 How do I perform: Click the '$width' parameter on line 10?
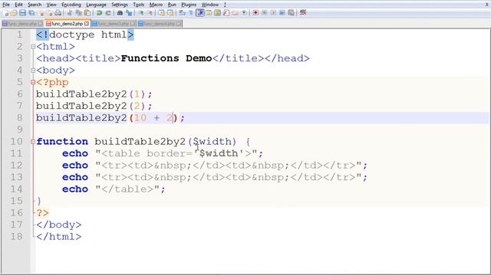pyautogui.click(x=212, y=141)
